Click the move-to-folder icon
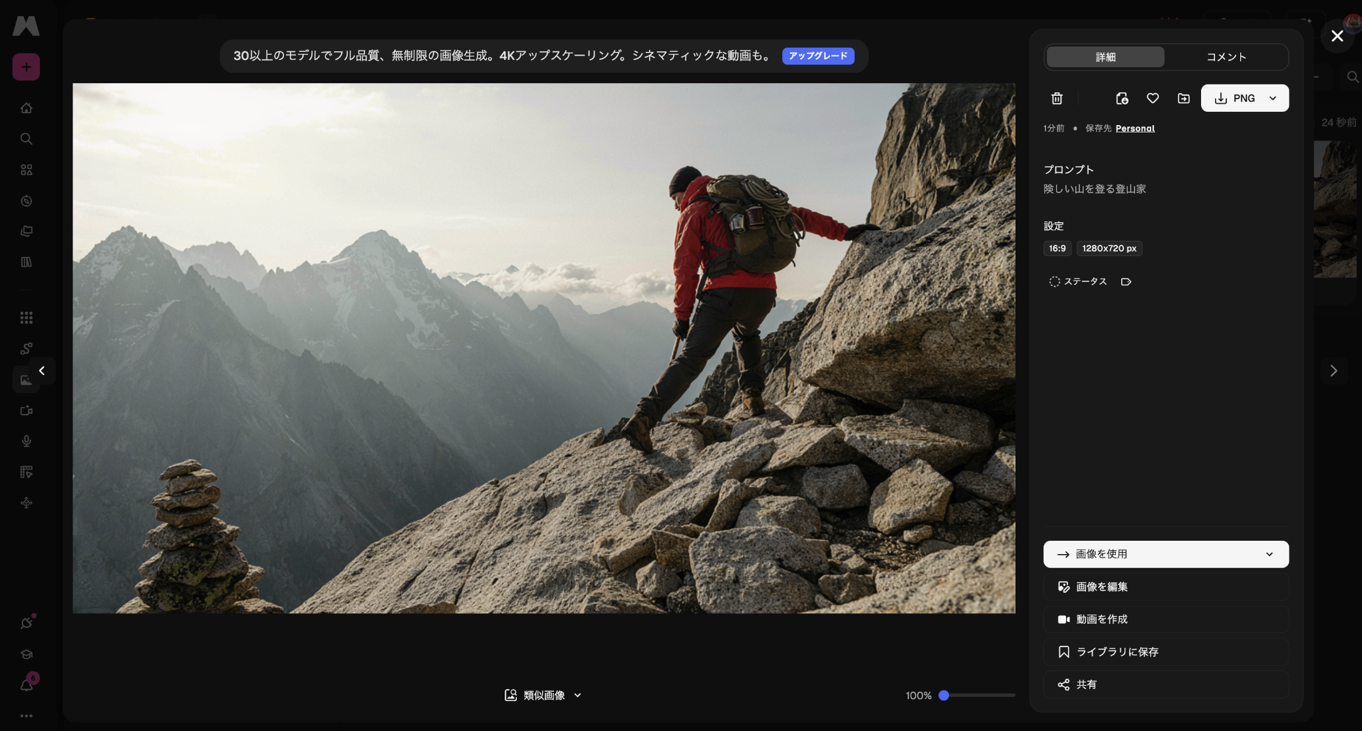The width and height of the screenshot is (1362, 731). tap(1184, 98)
